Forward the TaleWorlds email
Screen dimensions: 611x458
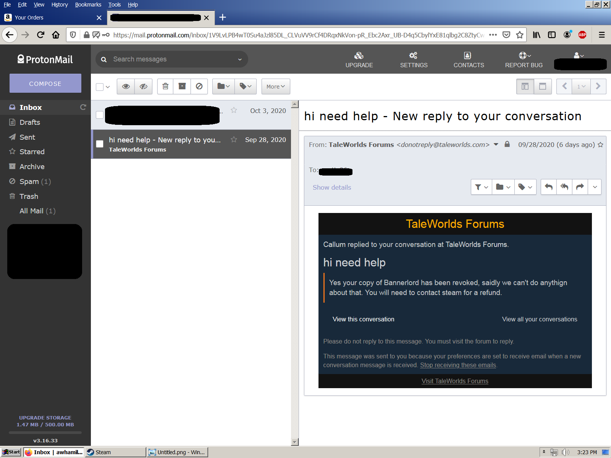[x=580, y=187]
